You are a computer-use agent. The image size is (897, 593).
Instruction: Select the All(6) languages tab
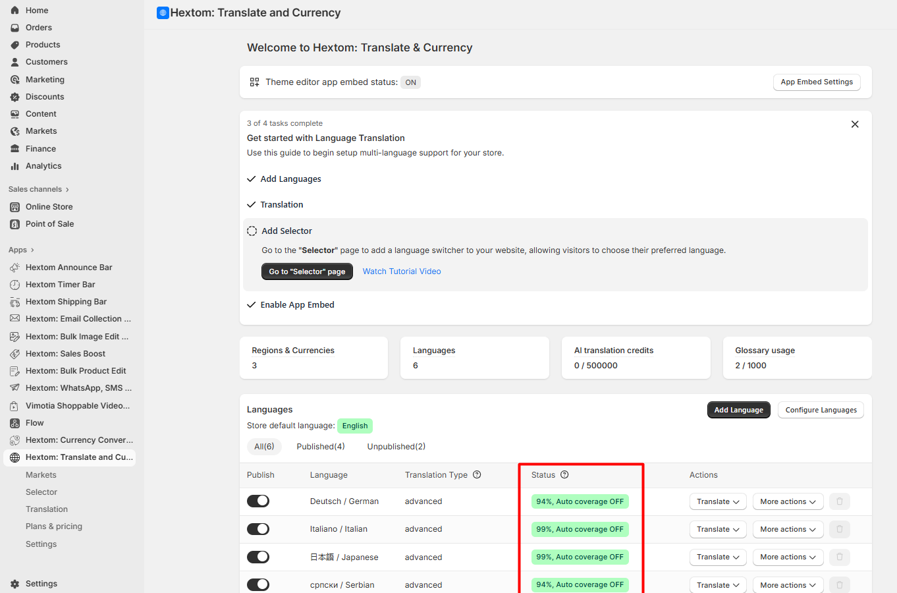tap(264, 447)
